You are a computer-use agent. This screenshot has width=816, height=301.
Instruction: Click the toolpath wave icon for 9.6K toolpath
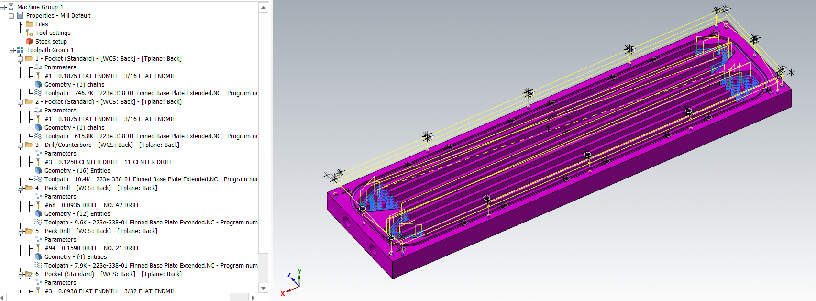coord(38,223)
